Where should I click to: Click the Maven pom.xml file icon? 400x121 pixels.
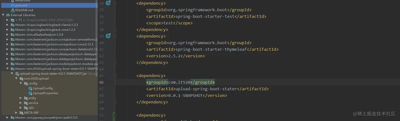pos(12,5)
